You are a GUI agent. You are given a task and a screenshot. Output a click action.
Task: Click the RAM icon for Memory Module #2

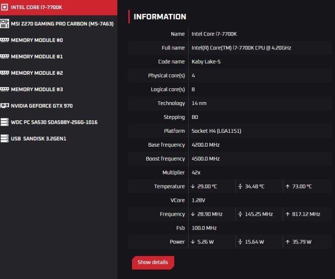click(x=5, y=73)
